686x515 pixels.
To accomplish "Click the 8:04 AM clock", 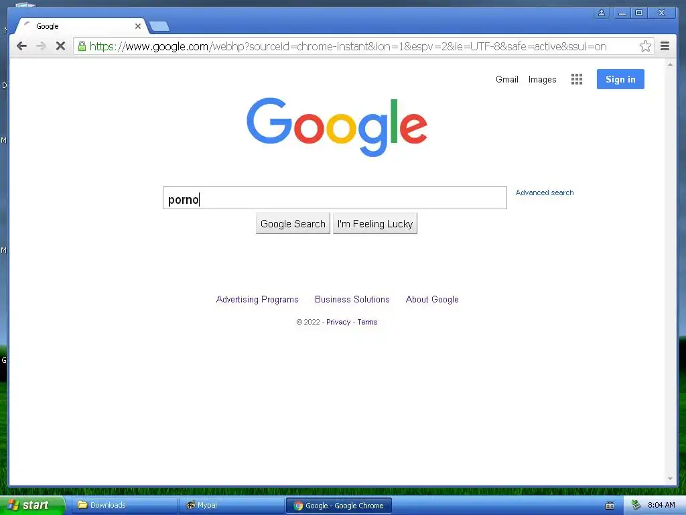I will pos(661,505).
